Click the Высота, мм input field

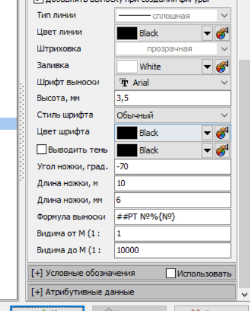click(173, 98)
